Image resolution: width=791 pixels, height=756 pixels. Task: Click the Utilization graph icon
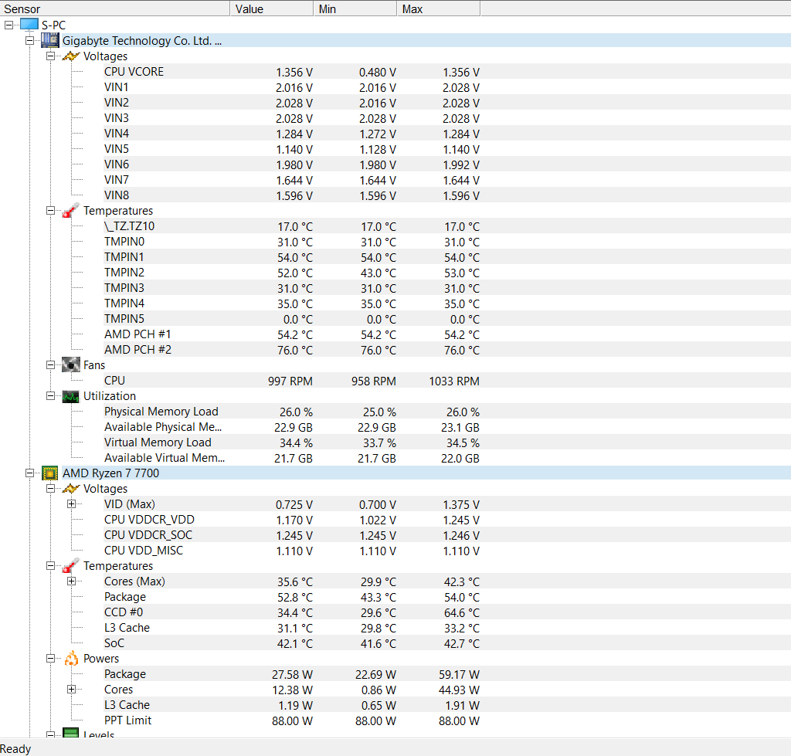(x=71, y=395)
